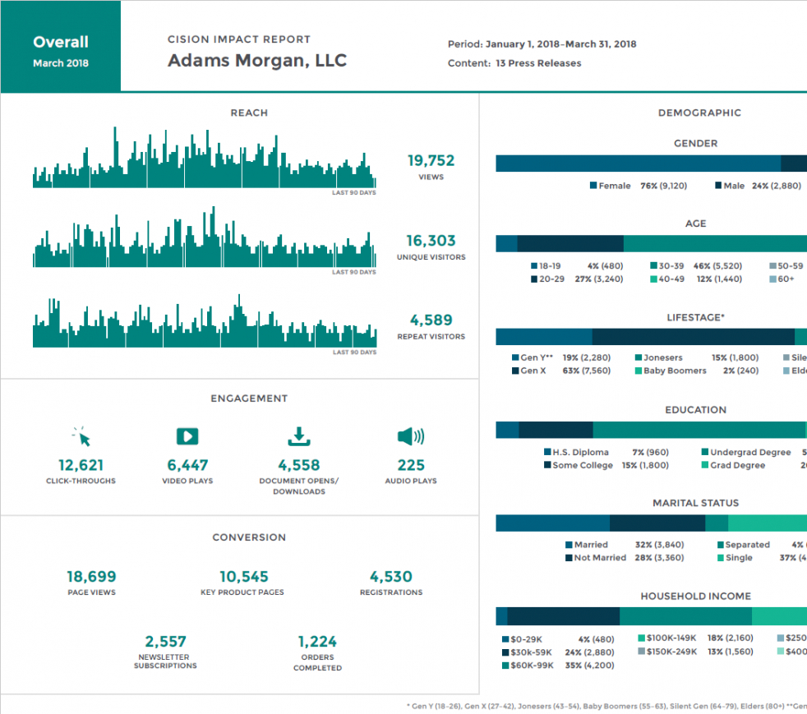Select the Overall March 2018 tile

[61, 46]
